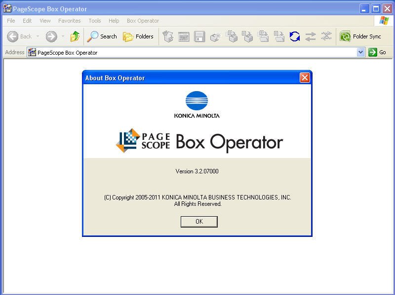
Task: Open the File menu
Action: (11, 21)
